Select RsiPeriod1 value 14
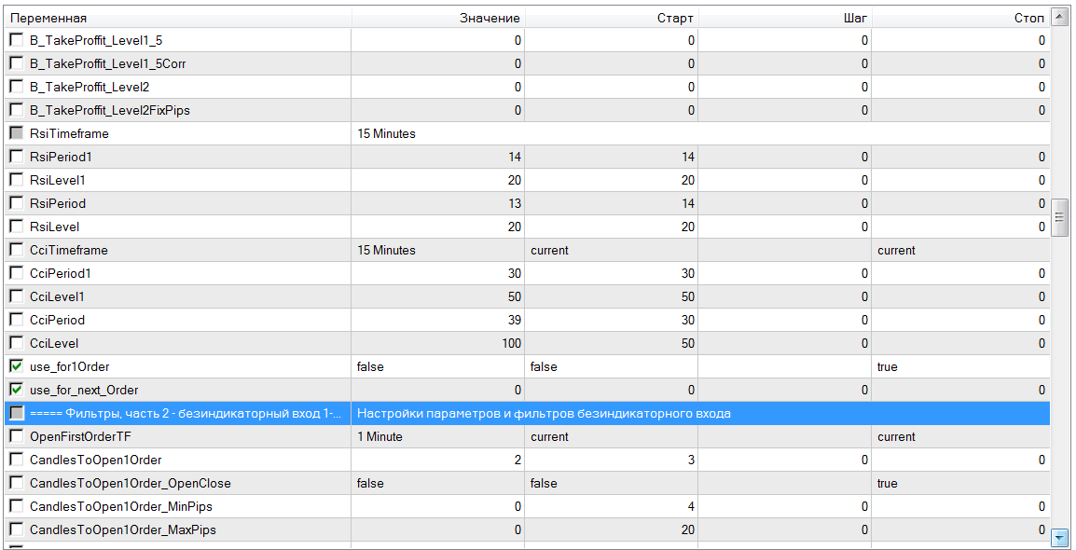1076x550 pixels. click(514, 157)
